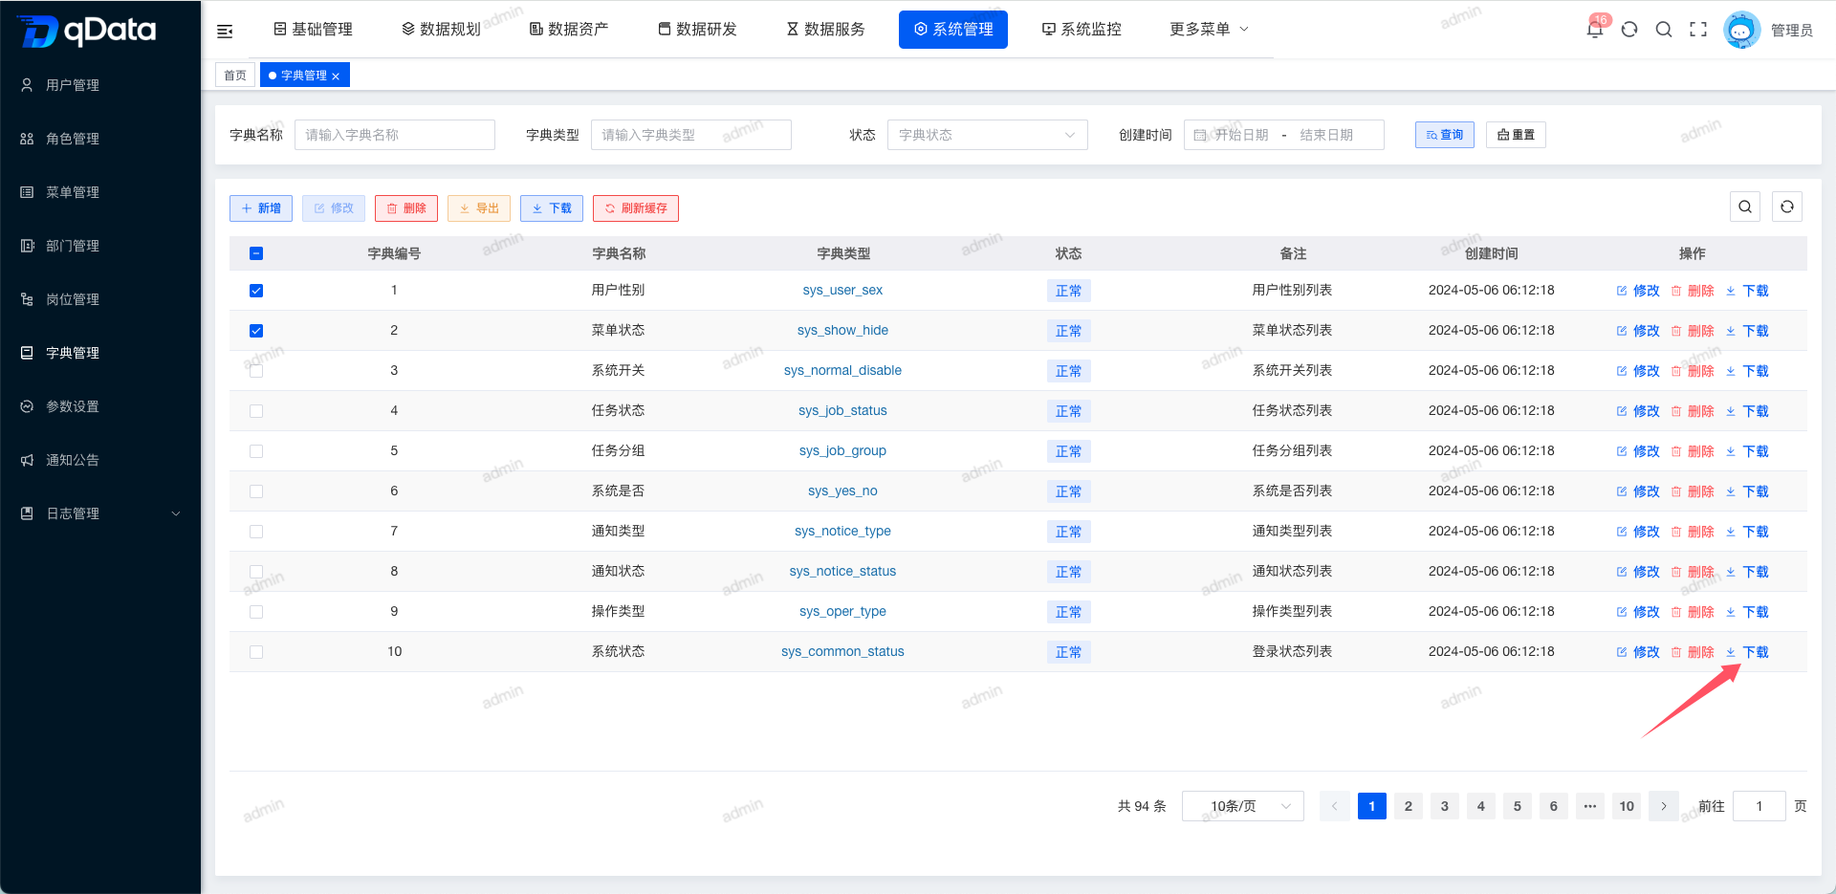Click the 新增 add button
1836x894 pixels.
point(261,208)
